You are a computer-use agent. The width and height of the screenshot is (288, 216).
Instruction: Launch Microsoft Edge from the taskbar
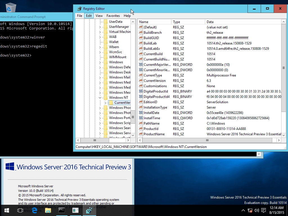34,210
